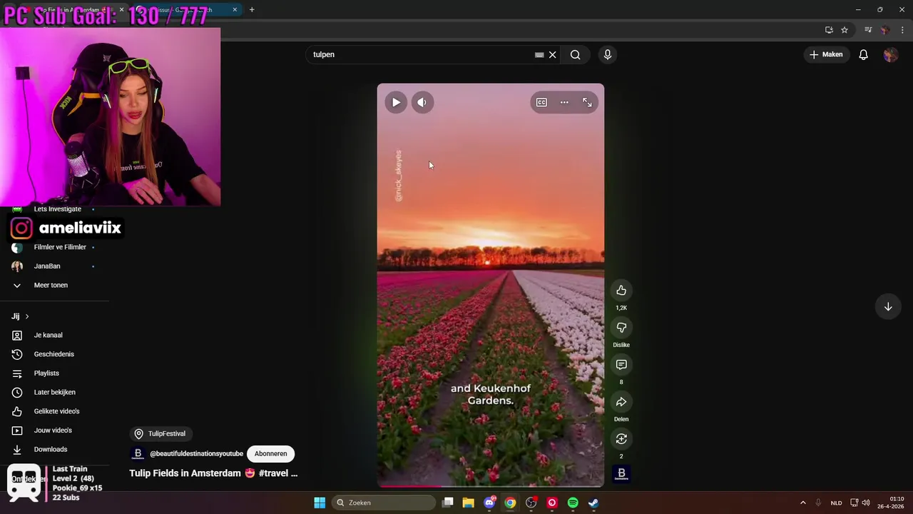Open a new browser tab
Screen dimensions: 913x514
252,10
